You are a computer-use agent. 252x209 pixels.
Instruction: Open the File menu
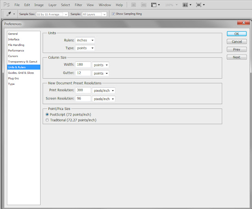[x=17, y=5]
